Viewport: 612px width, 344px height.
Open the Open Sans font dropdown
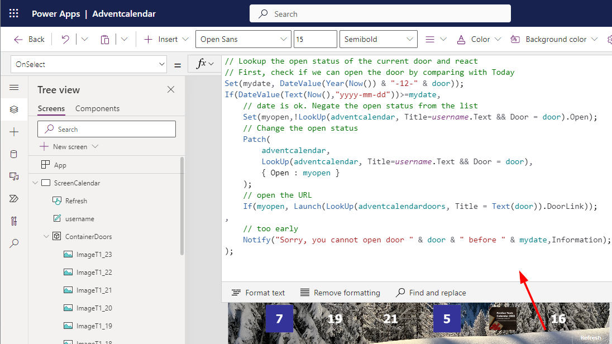point(243,39)
